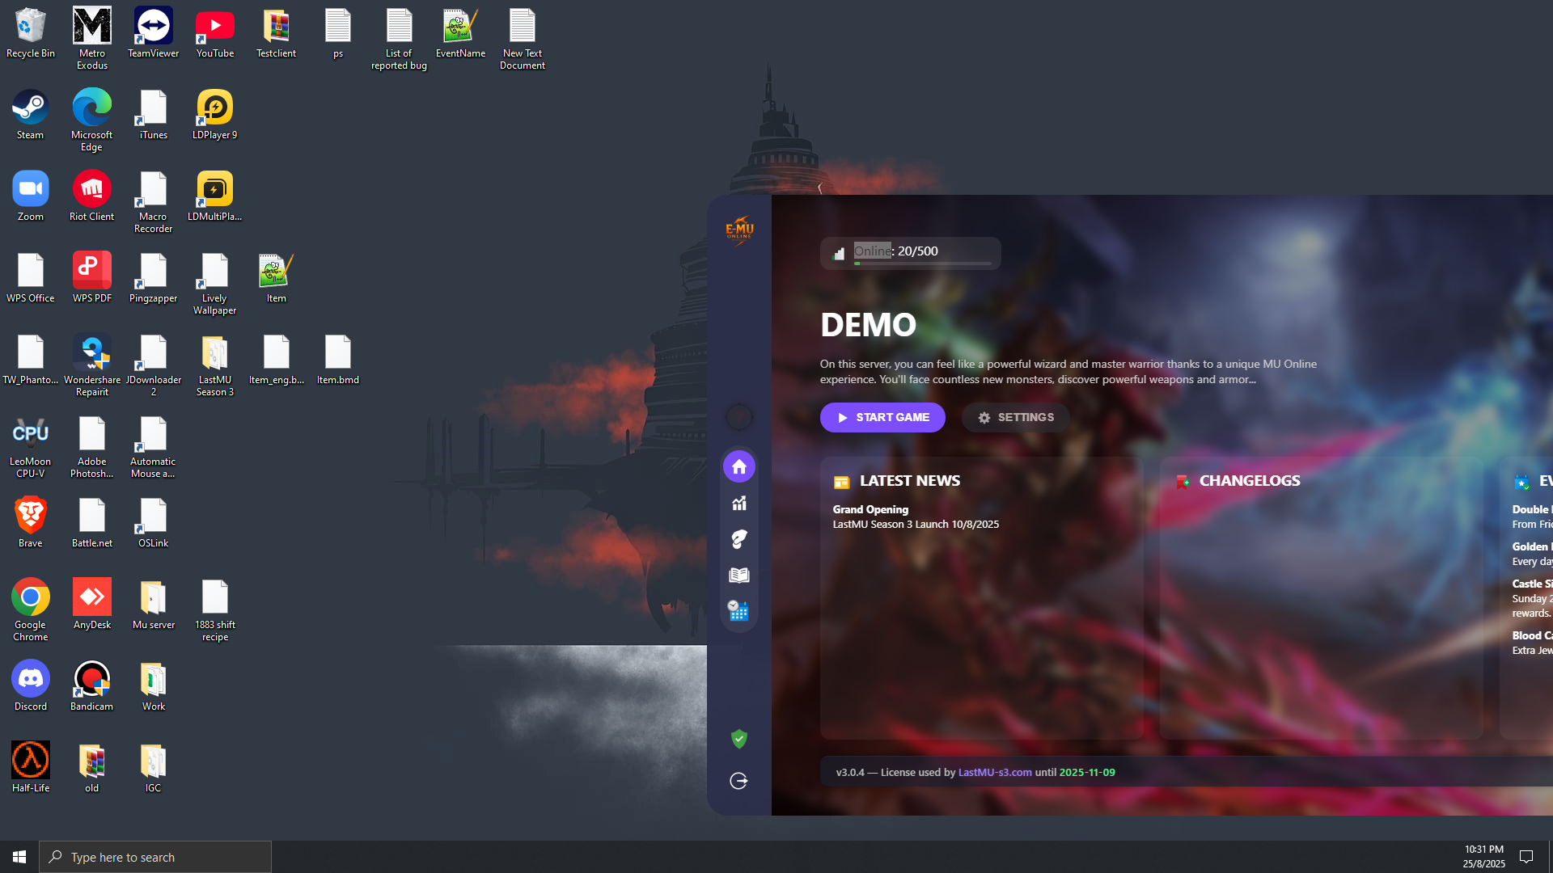Viewport: 1553px width, 873px height.
Task: Open the notification center icon in taskbar
Action: 1526,857
